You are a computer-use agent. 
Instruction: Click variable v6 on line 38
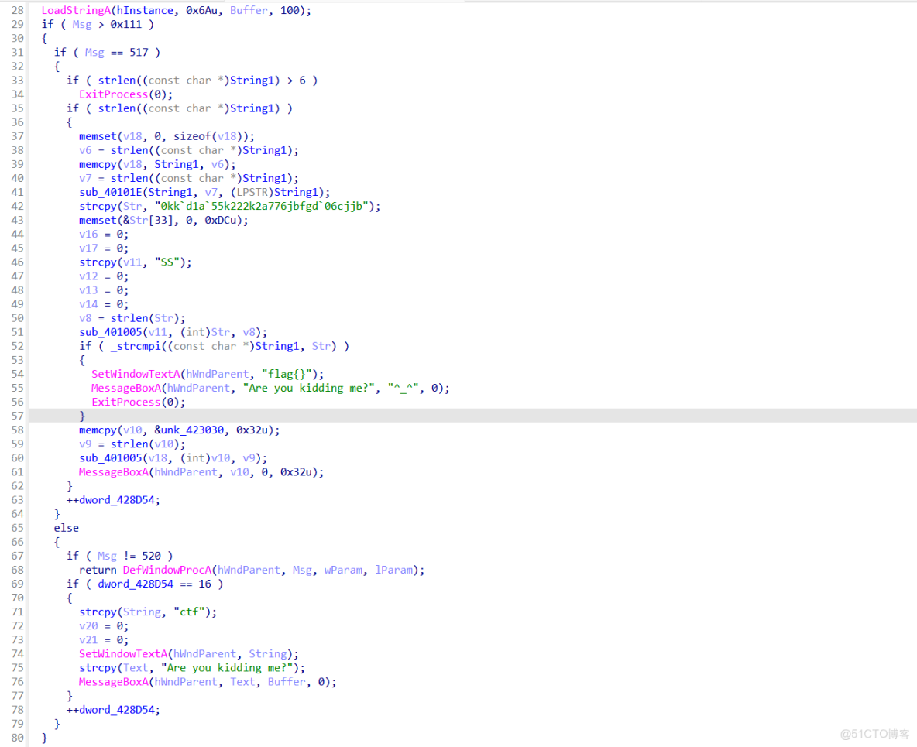click(x=85, y=151)
